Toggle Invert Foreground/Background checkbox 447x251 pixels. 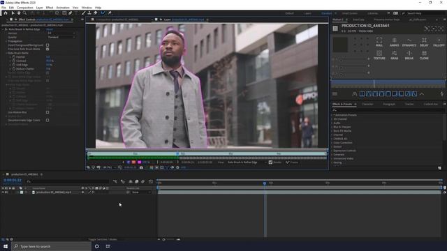click(47, 45)
